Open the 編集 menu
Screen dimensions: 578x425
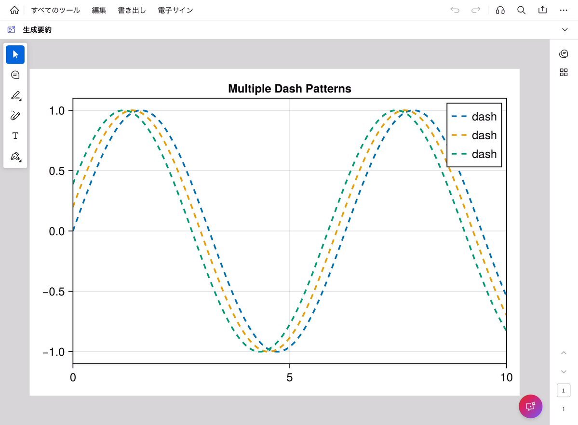(99, 10)
